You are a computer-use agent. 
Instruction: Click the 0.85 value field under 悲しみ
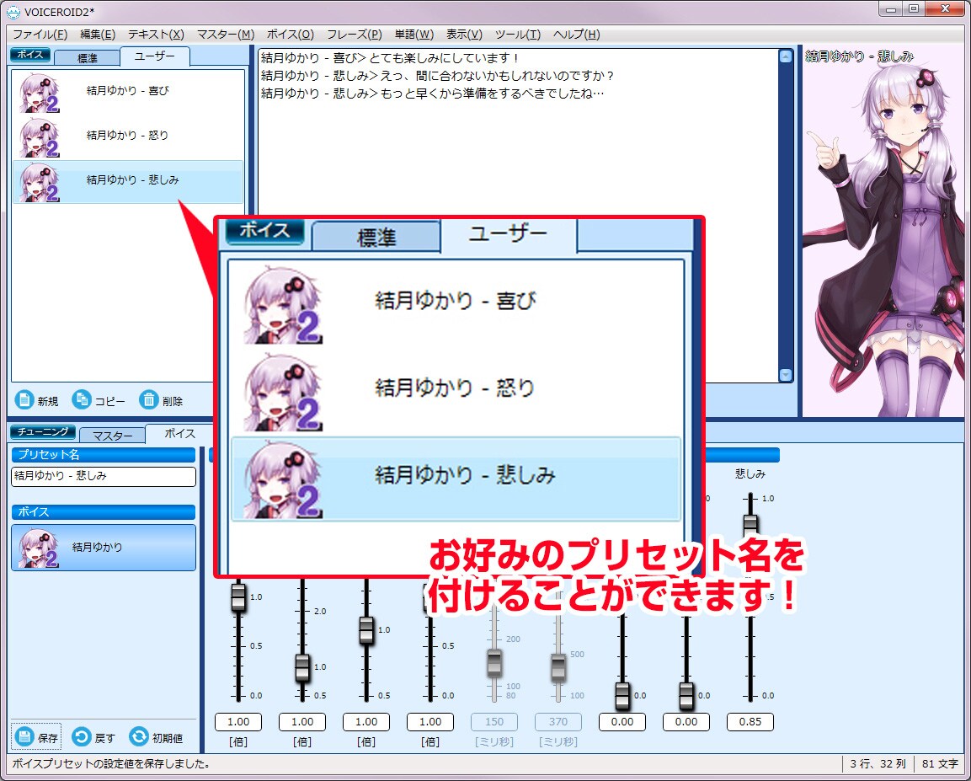[x=750, y=721]
